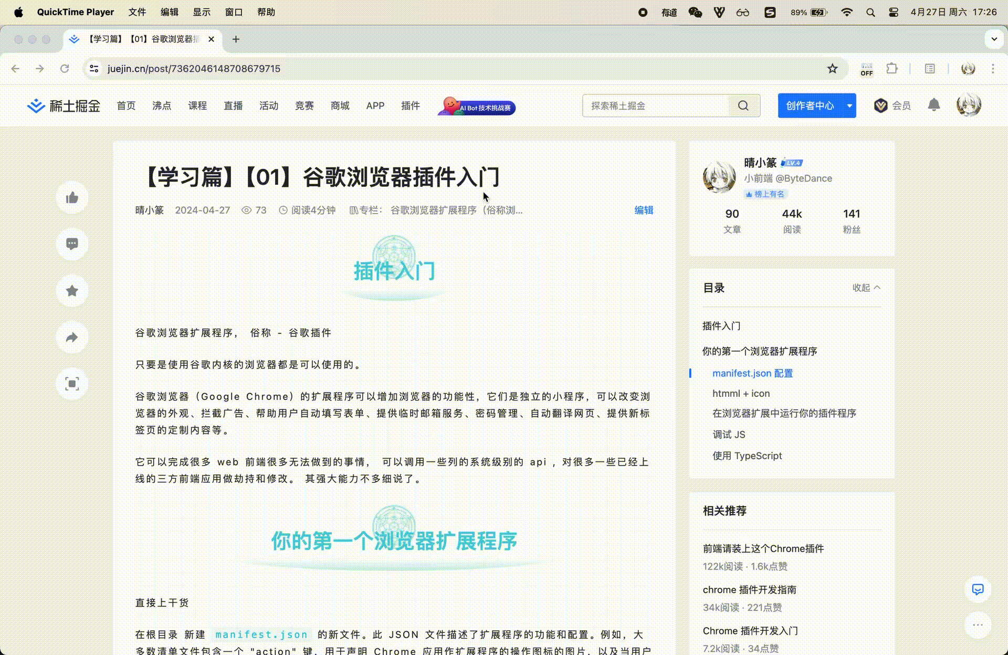Switch to the 沸点 navigation tab

tap(162, 105)
